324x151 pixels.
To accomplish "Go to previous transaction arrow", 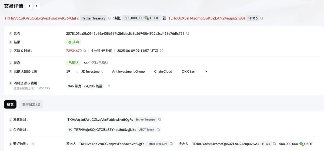I will (29, 6).
